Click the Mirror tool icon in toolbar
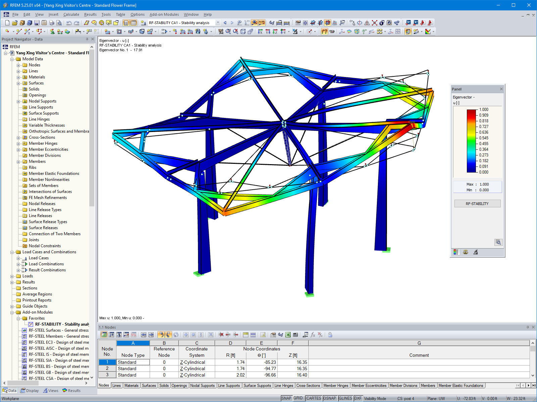This screenshot has width=537, height=402. coord(367,23)
